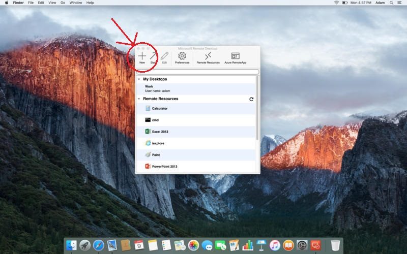The width and height of the screenshot is (407, 254).
Task: Open iBooks from the Dock
Action: click(x=288, y=245)
